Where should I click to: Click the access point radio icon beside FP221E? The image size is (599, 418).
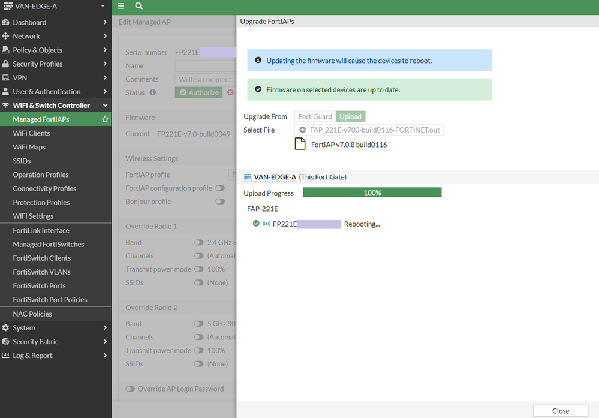[267, 224]
